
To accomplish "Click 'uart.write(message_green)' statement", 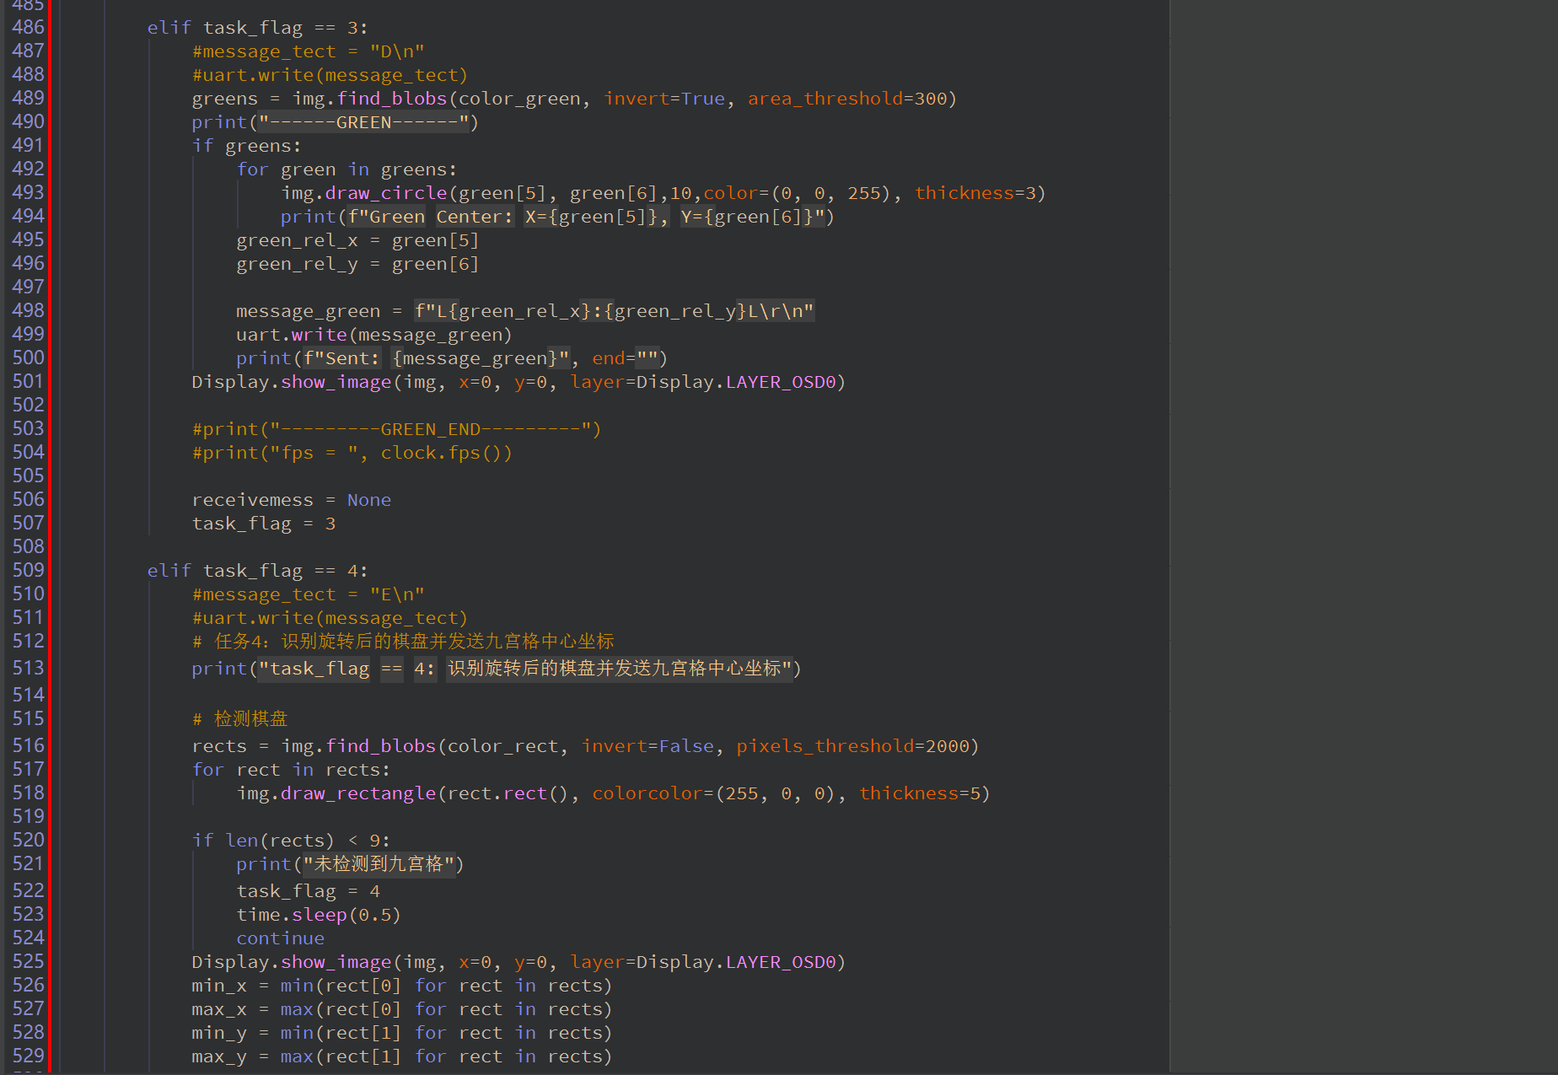I will 373,335.
